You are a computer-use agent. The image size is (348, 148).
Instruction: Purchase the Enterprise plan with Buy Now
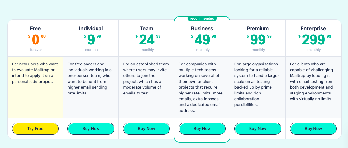313,129
